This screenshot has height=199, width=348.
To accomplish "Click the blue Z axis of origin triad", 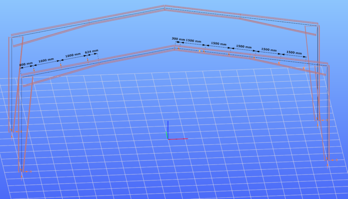I will (x=168, y=130).
